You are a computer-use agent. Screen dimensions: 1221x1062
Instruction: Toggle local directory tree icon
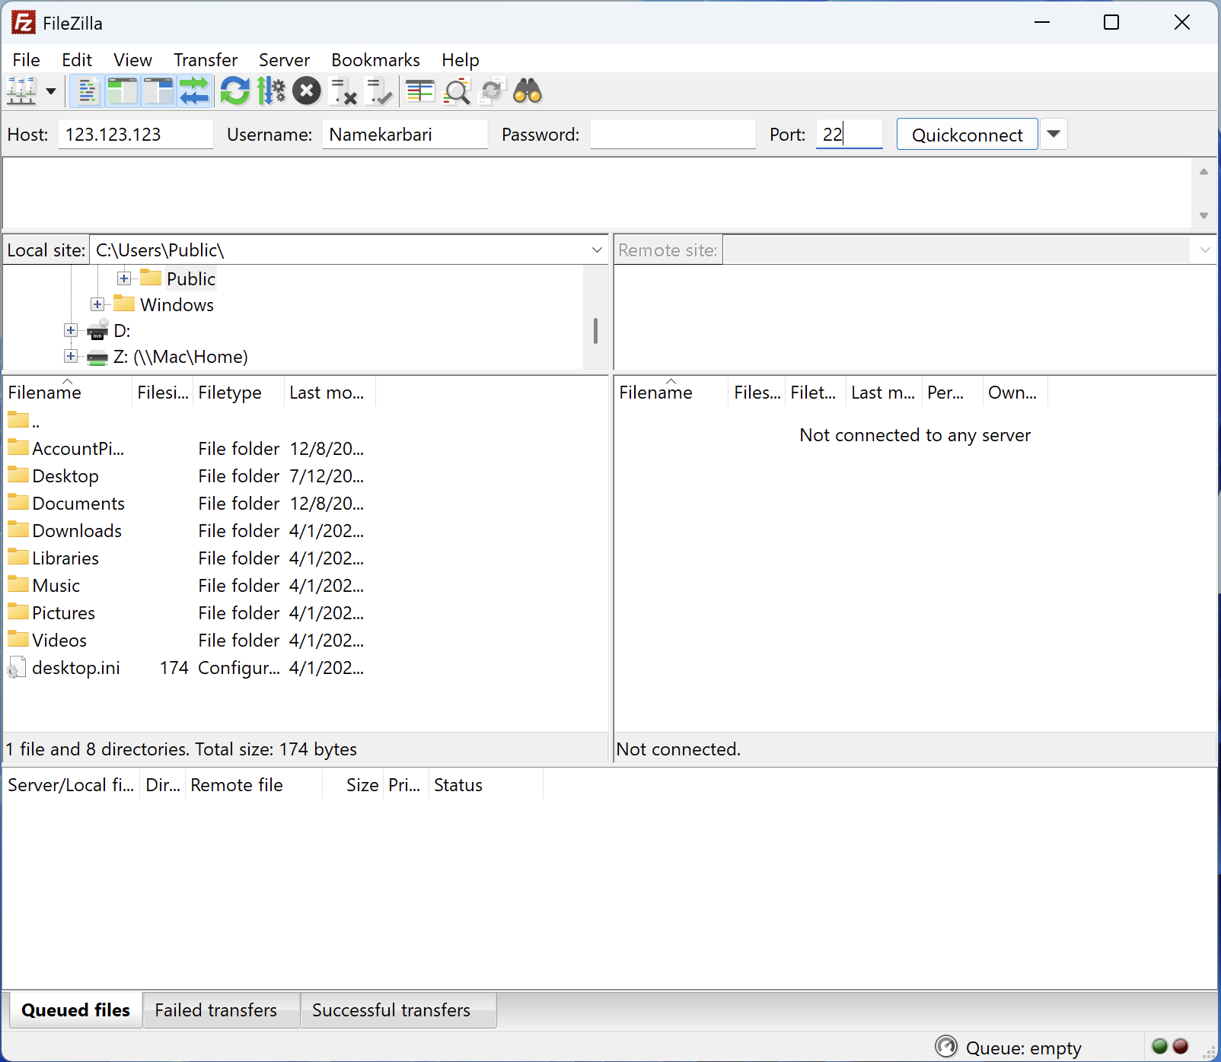click(x=123, y=91)
